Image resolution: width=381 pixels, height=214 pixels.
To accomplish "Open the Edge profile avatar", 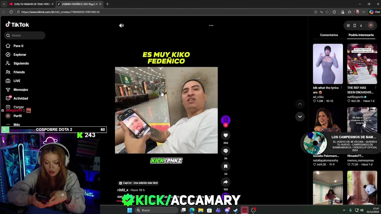I will [x=357, y=12].
